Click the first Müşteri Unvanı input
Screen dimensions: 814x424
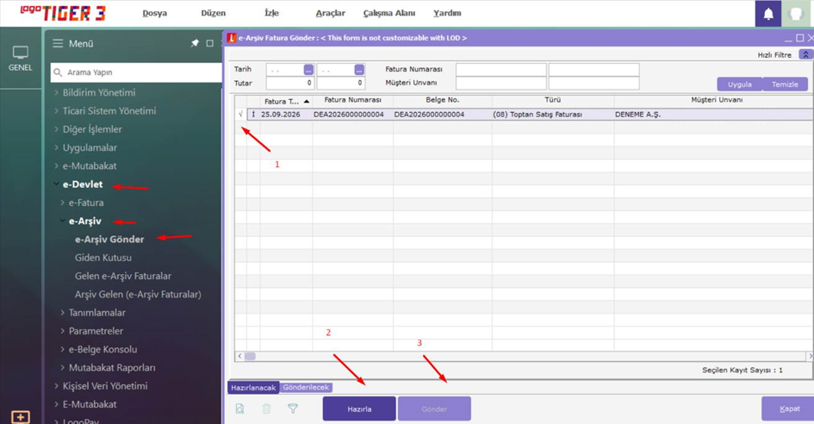pyautogui.click(x=501, y=83)
